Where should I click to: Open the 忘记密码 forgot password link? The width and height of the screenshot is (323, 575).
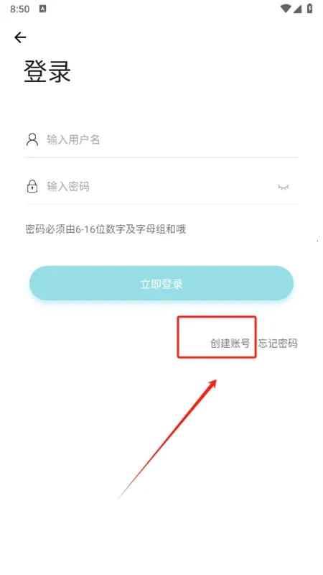tap(278, 344)
